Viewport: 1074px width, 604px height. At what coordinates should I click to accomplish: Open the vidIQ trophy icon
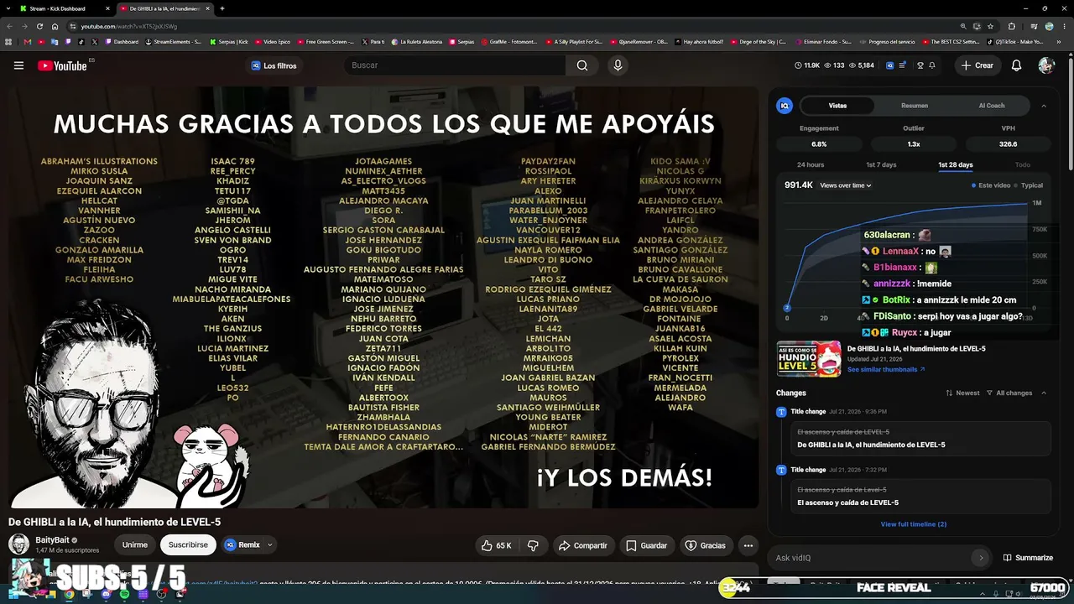920,65
